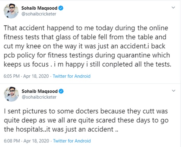This screenshot has height=147, width=181.
Task: Open @sohaibcricketer handle on the second tweet
Action: [39, 97]
